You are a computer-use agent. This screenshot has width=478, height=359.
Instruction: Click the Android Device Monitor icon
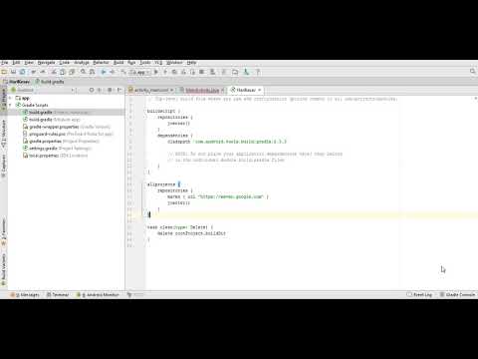(246, 72)
